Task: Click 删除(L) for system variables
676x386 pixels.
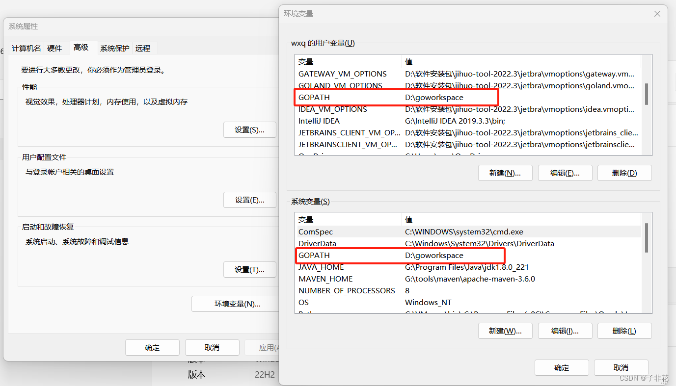Action: tap(624, 331)
